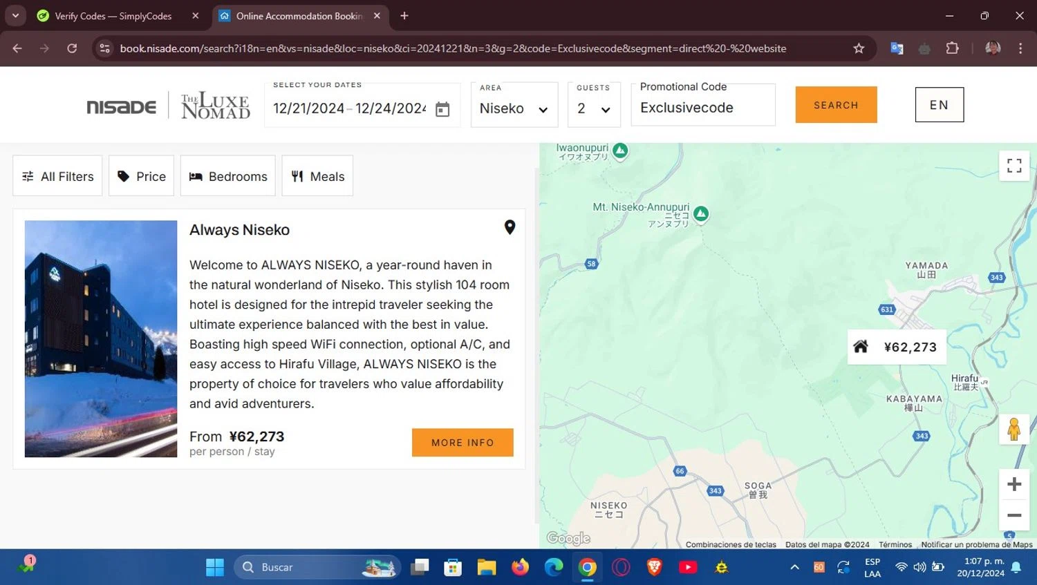1037x585 pixels.
Task: Select the Online Accommodation Booking tab
Action: [299, 15]
